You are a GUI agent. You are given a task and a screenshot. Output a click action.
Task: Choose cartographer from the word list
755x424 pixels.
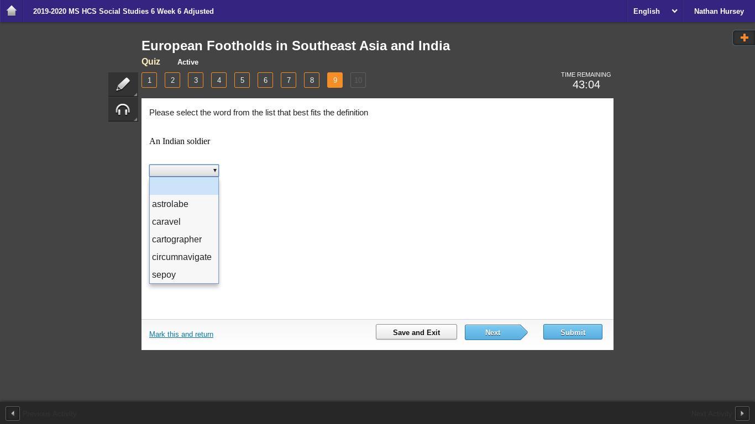tap(184, 240)
